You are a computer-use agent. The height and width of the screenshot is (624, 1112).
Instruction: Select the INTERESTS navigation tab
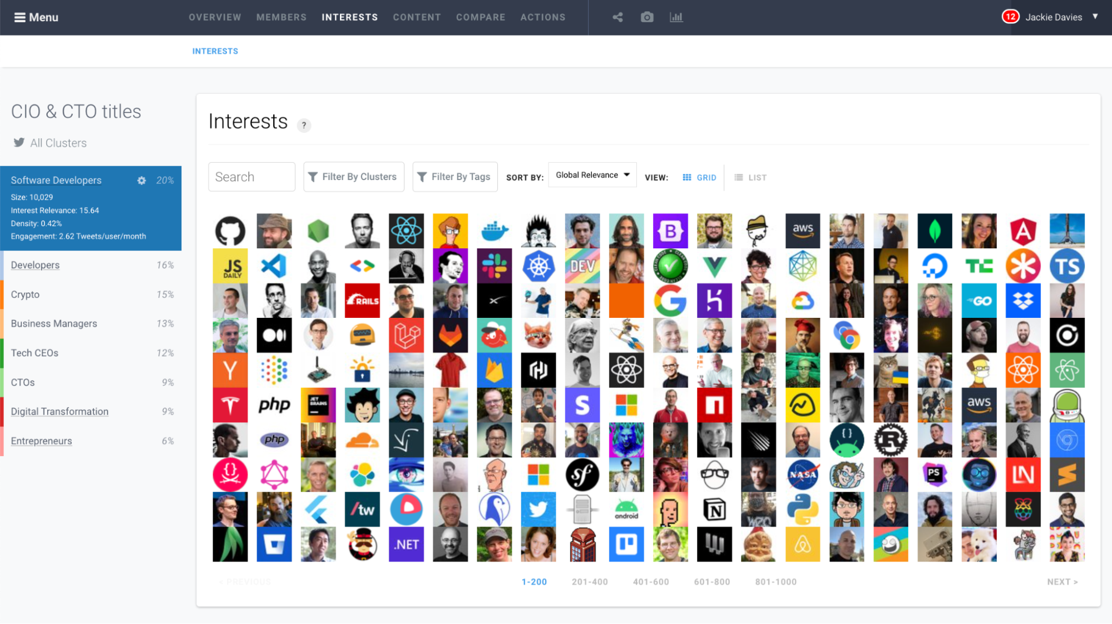tap(350, 17)
